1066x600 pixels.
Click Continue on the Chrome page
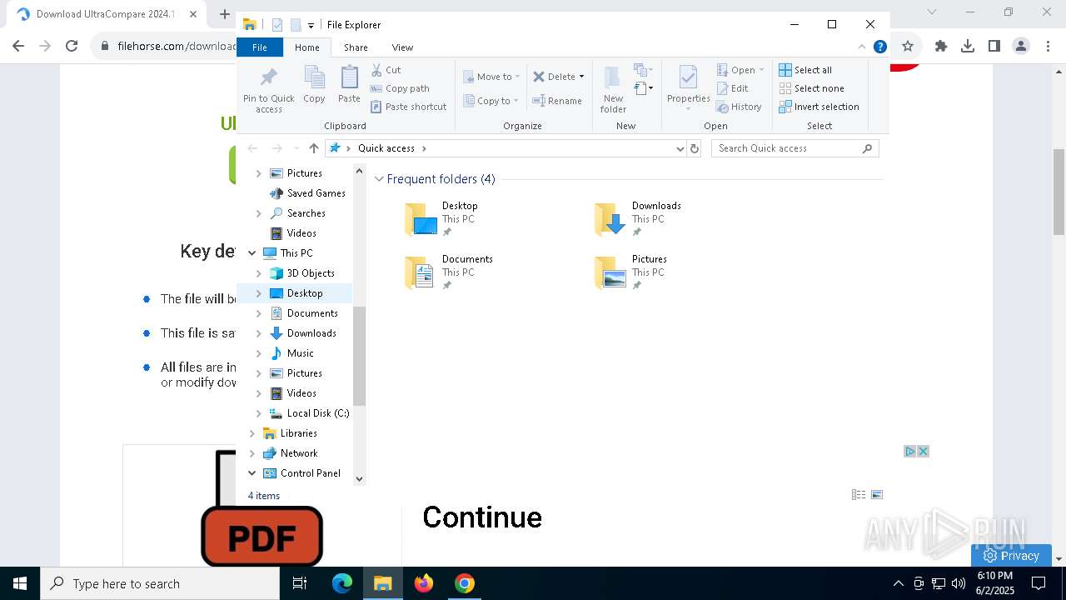[x=482, y=517]
